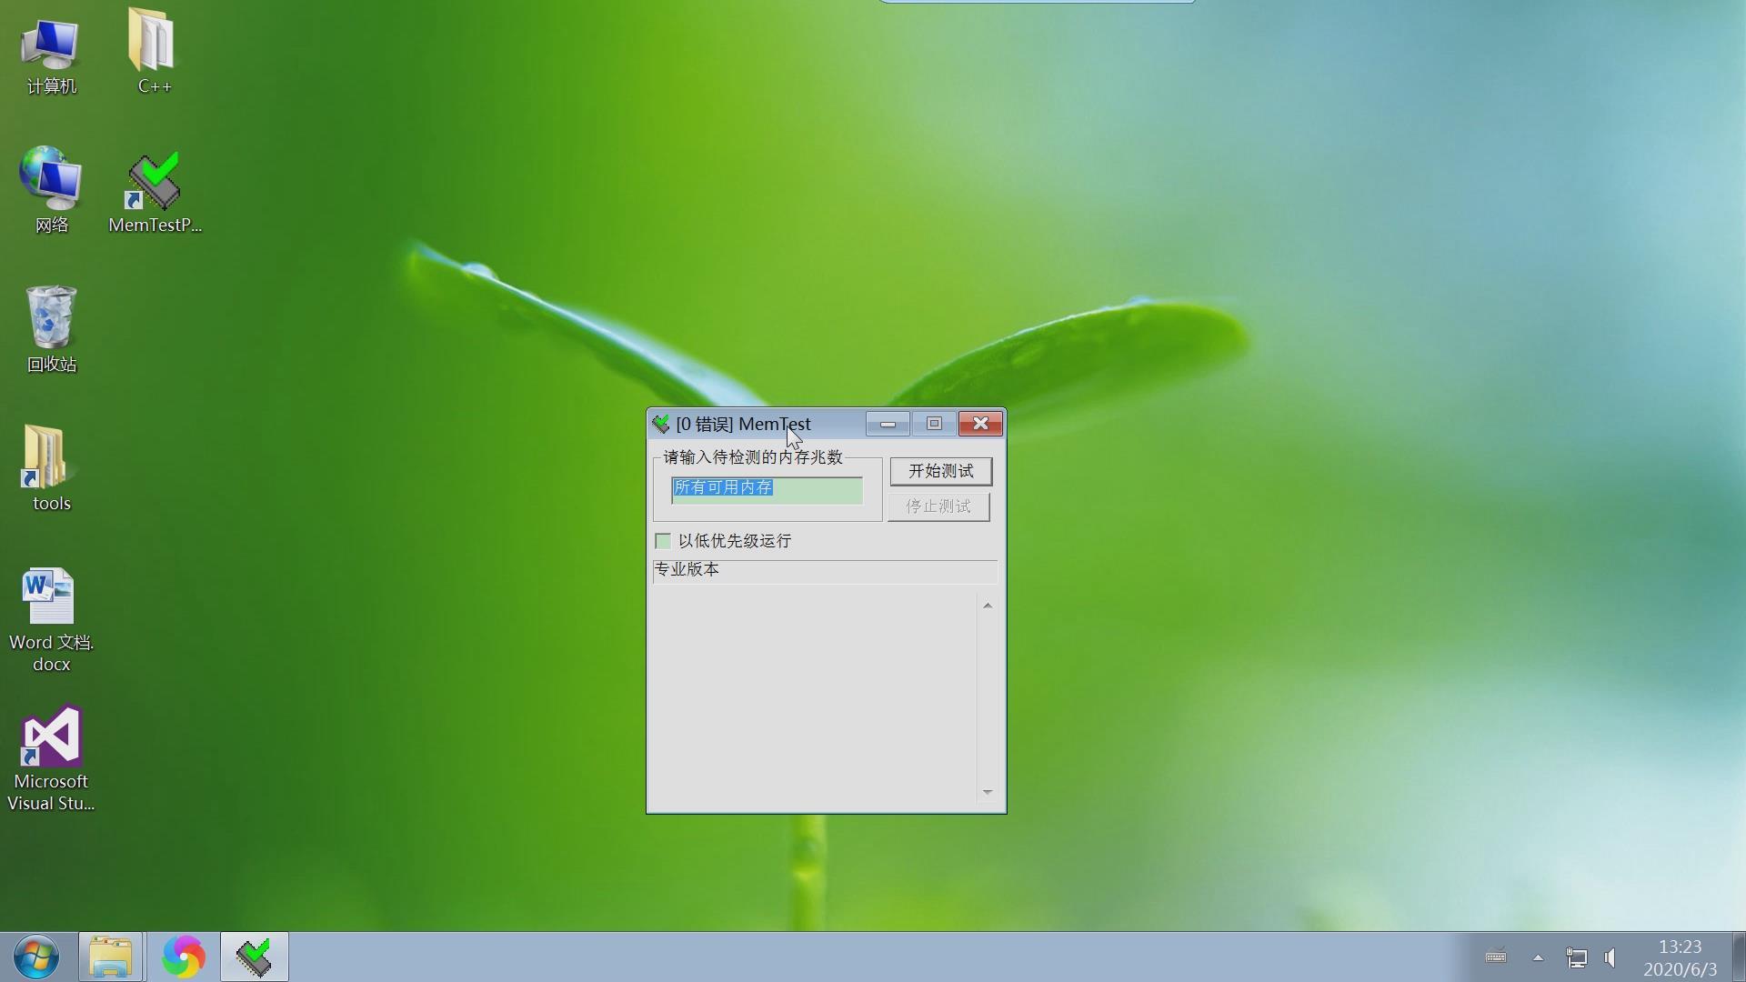The width and height of the screenshot is (1746, 982).
Task: Open the Windows Start menu
Action: (37, 957)
